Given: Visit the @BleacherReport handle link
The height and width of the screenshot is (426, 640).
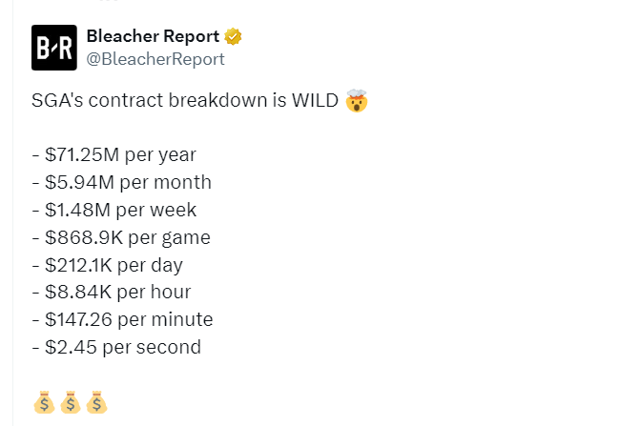Looking at the screenshot, I should [x=155, y=59].
